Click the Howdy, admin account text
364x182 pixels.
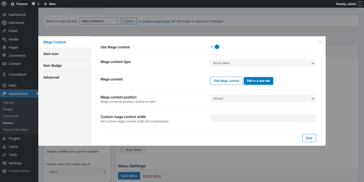click(346, 4)
